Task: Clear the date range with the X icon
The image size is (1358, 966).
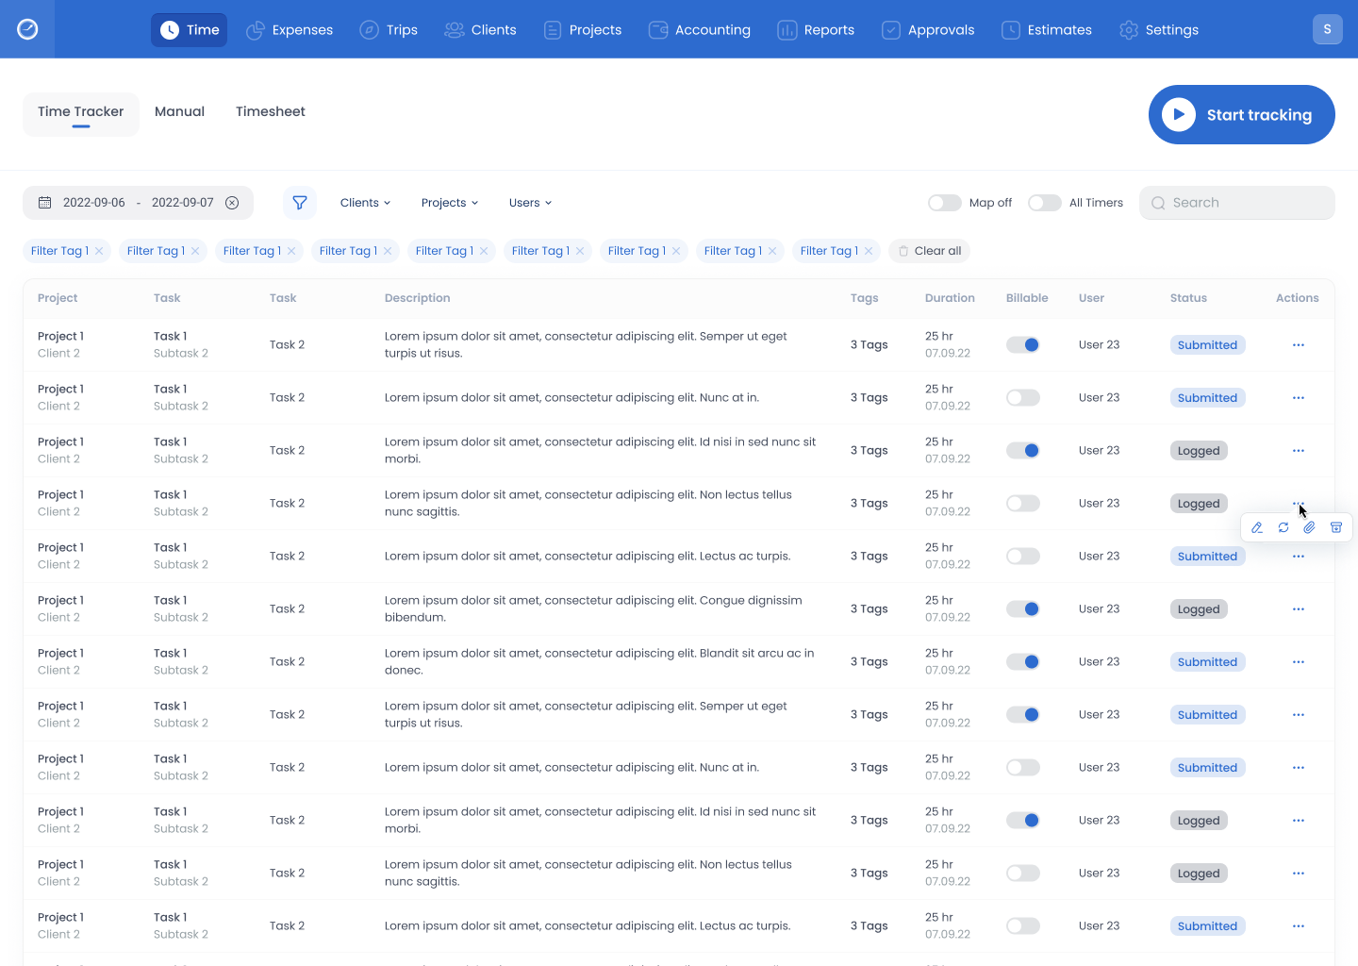Action: click(x=232, y=203)
